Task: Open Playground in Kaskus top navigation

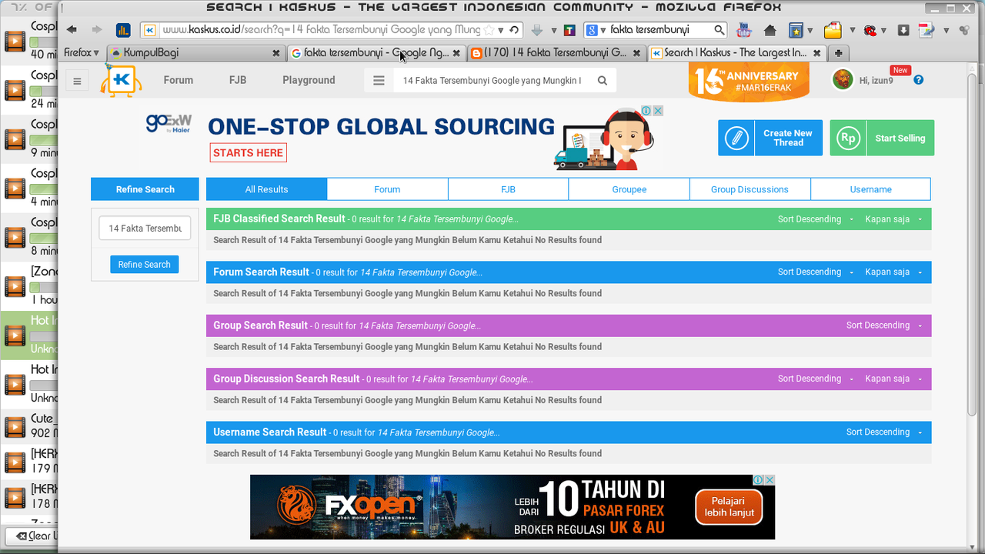Action: (309, 80)
